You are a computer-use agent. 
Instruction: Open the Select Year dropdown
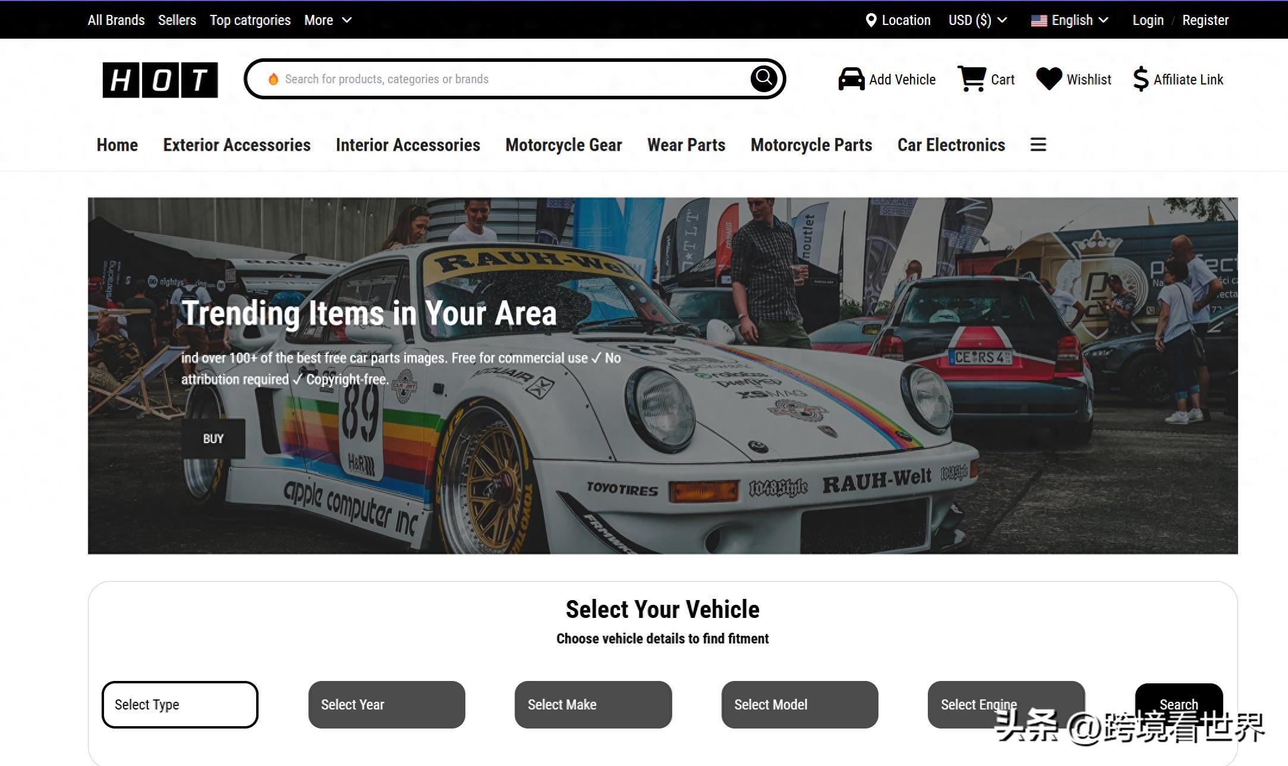pos(386,705)
